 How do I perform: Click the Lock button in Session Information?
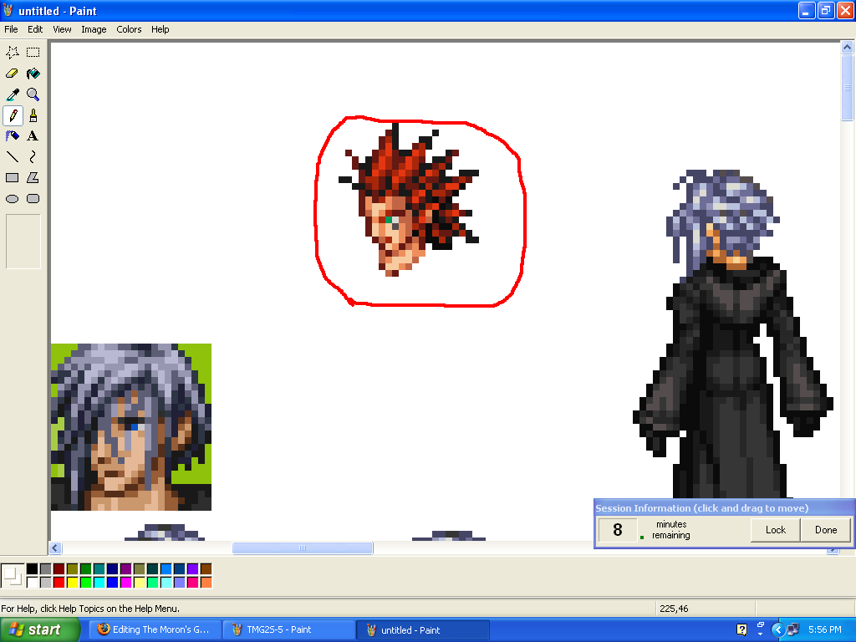(x=775, y=530)
